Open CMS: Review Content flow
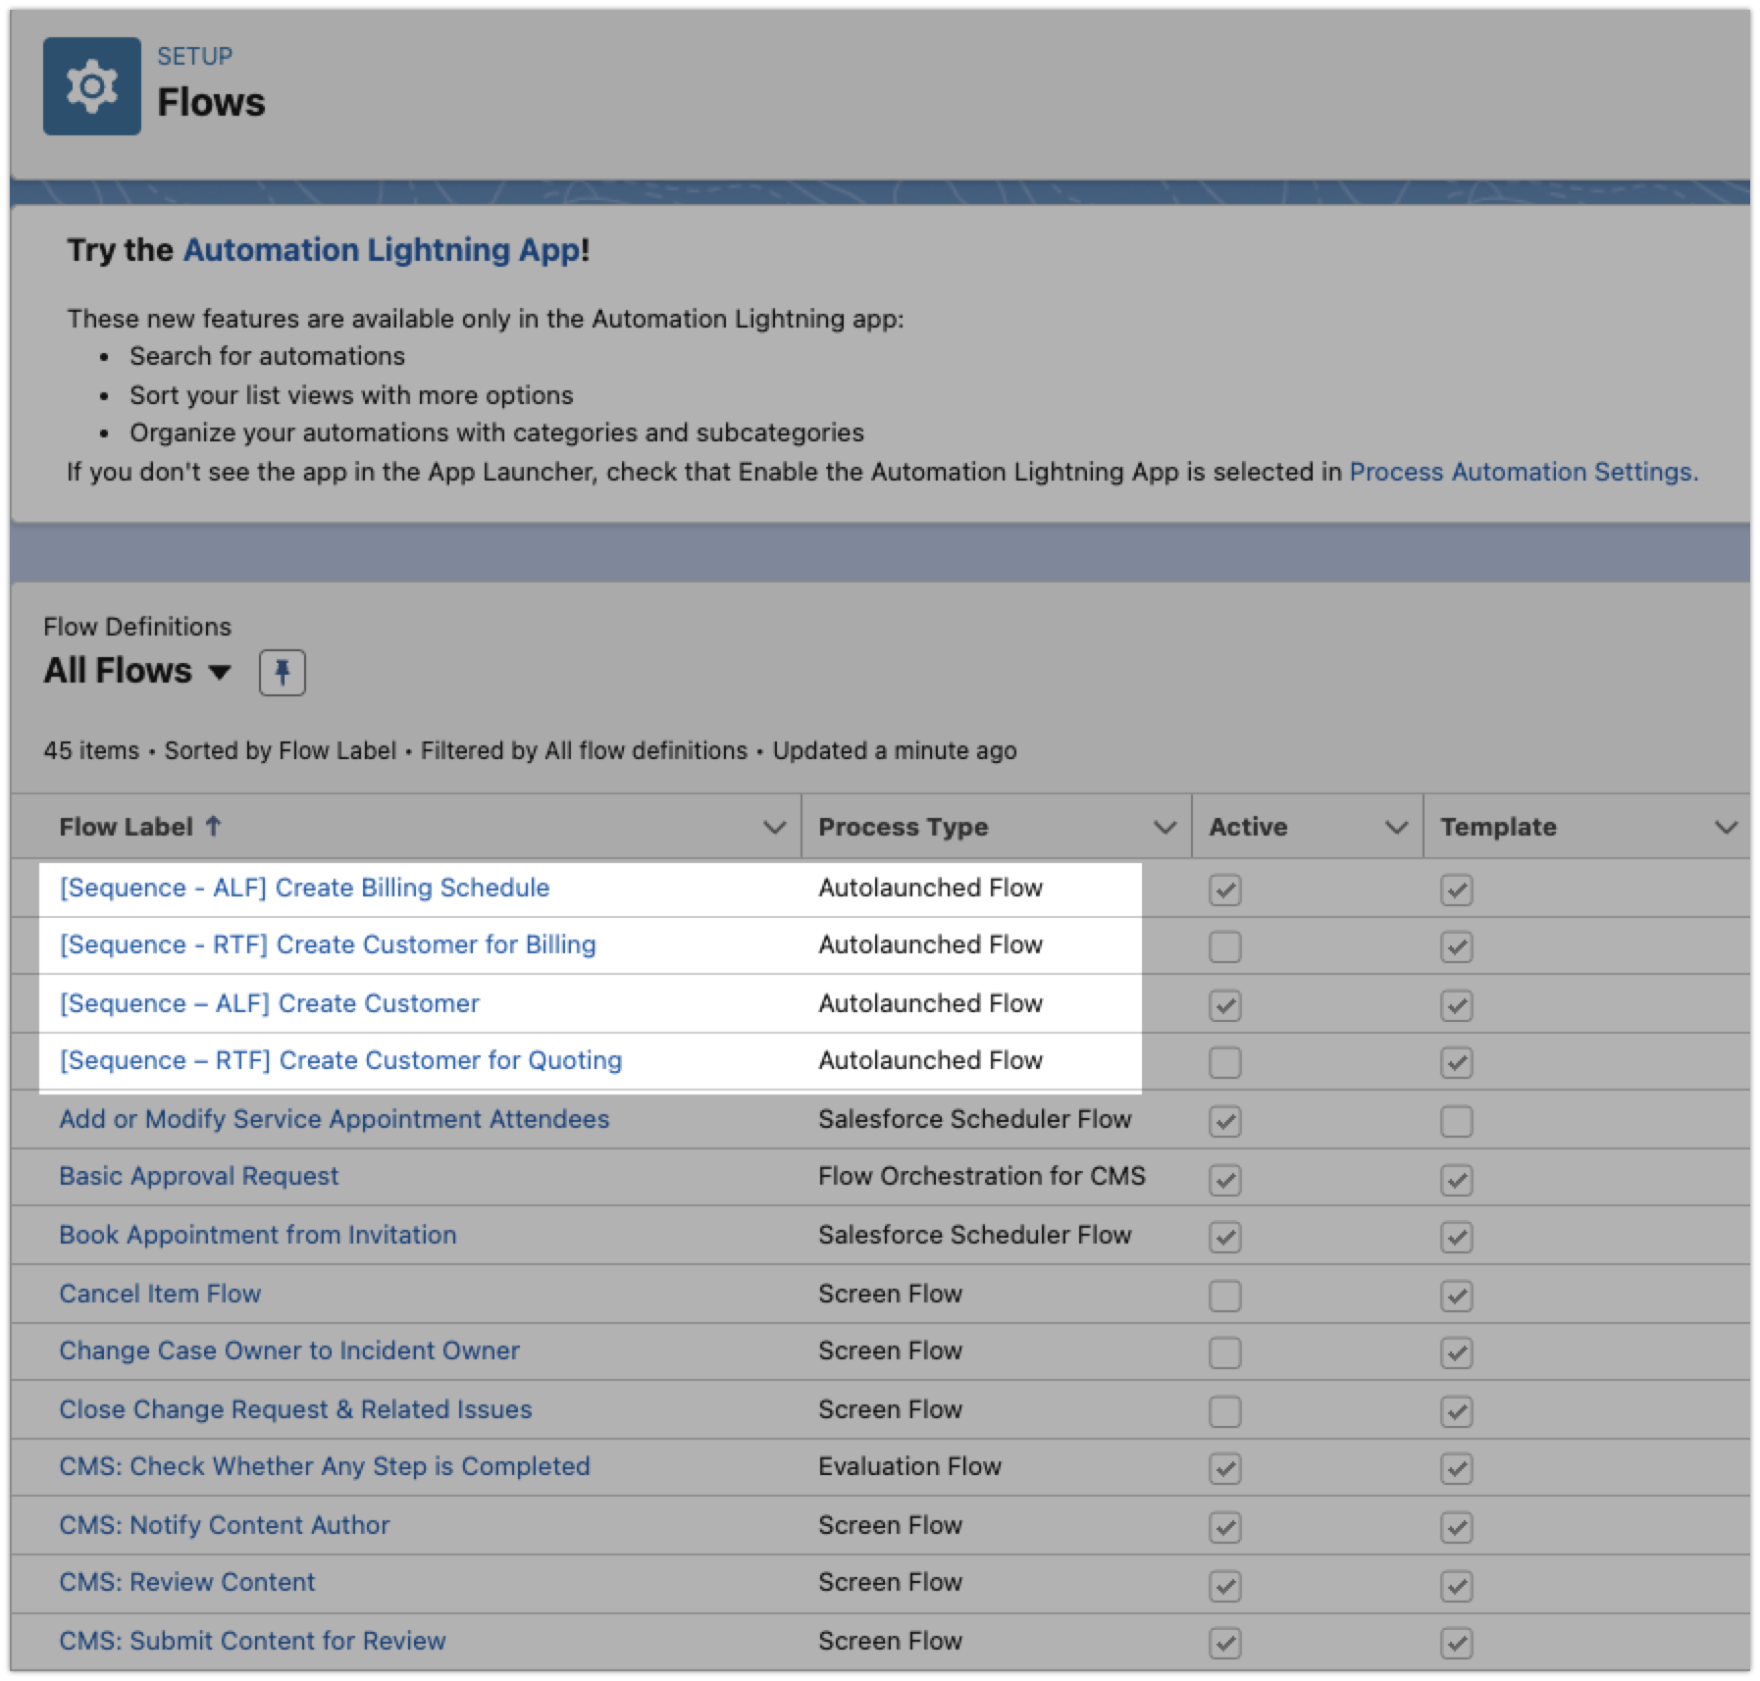 [x=186, y=1582]
